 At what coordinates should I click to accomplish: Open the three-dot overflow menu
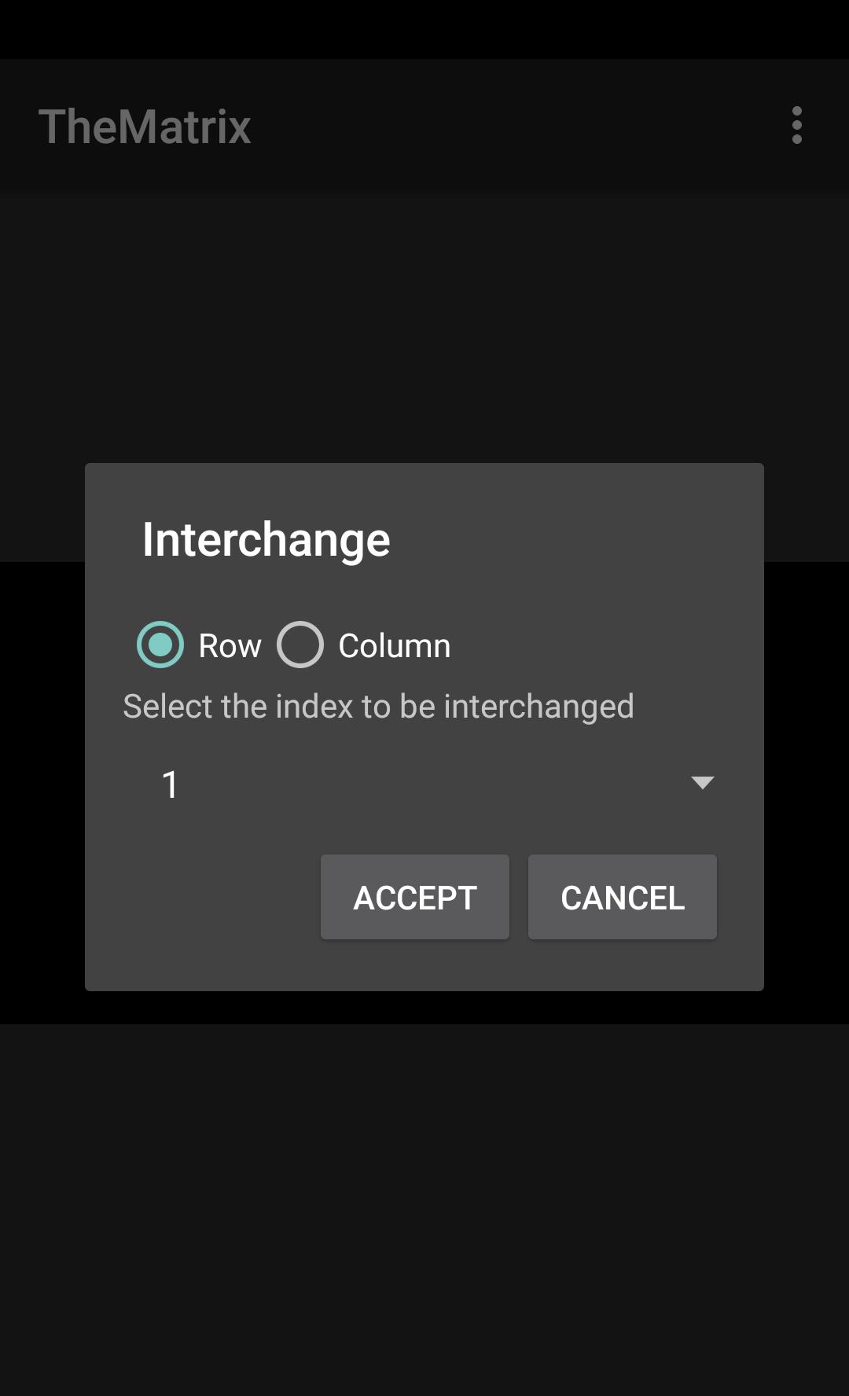[x=797, y=126]
